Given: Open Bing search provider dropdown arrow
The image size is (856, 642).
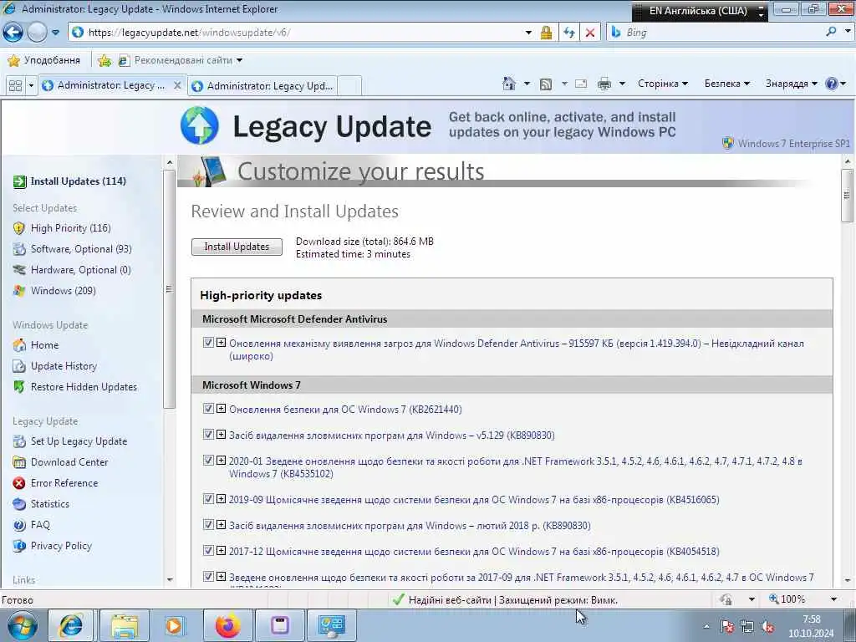Looking at the screenshot, I should [848, 32].
